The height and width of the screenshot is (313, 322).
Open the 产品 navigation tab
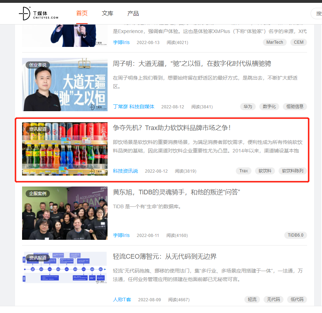tap(133, 13)
